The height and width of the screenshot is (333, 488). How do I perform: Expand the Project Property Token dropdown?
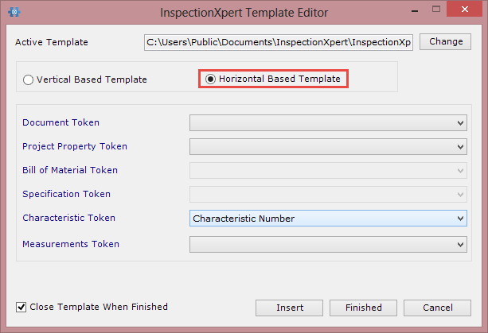(x=328, y=146)
